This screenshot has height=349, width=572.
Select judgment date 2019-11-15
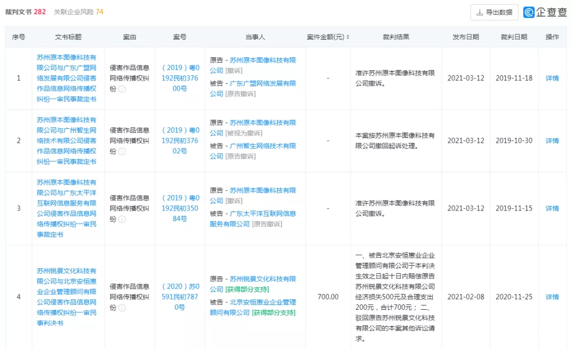click(514, 208)
